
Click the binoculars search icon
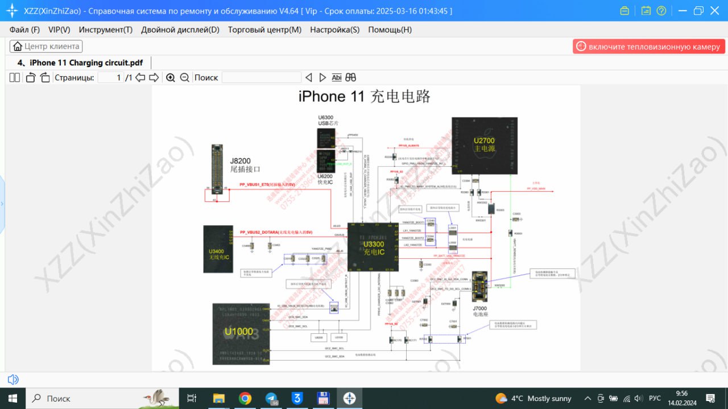pos(351,77)
